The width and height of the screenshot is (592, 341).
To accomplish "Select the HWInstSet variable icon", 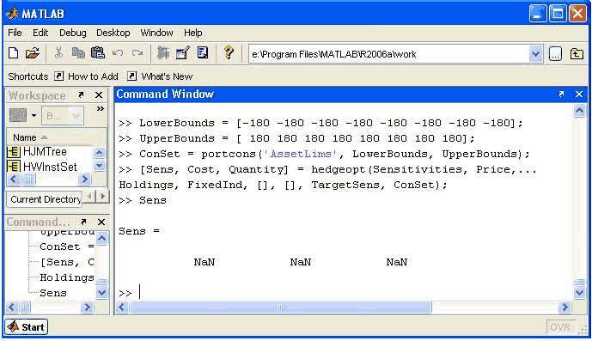I will click(x=14, y=167).
